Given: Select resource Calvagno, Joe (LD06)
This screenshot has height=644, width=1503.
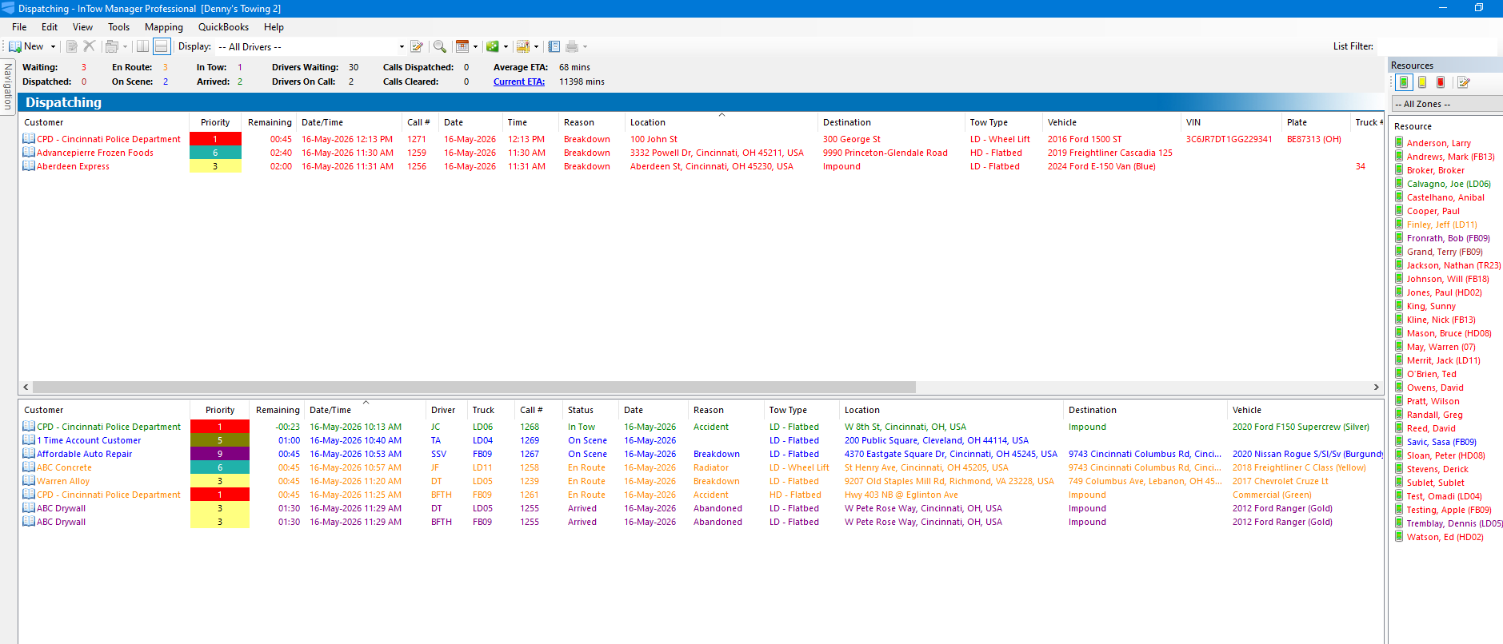Looking at the screenshot, I should click(1449, 184).
